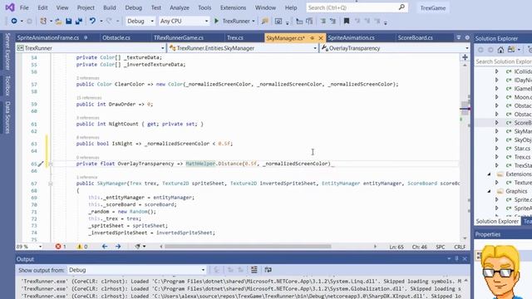The image size is (532, 299).
Task: Open the Data Sources side tab
Action: click(7, 117)
